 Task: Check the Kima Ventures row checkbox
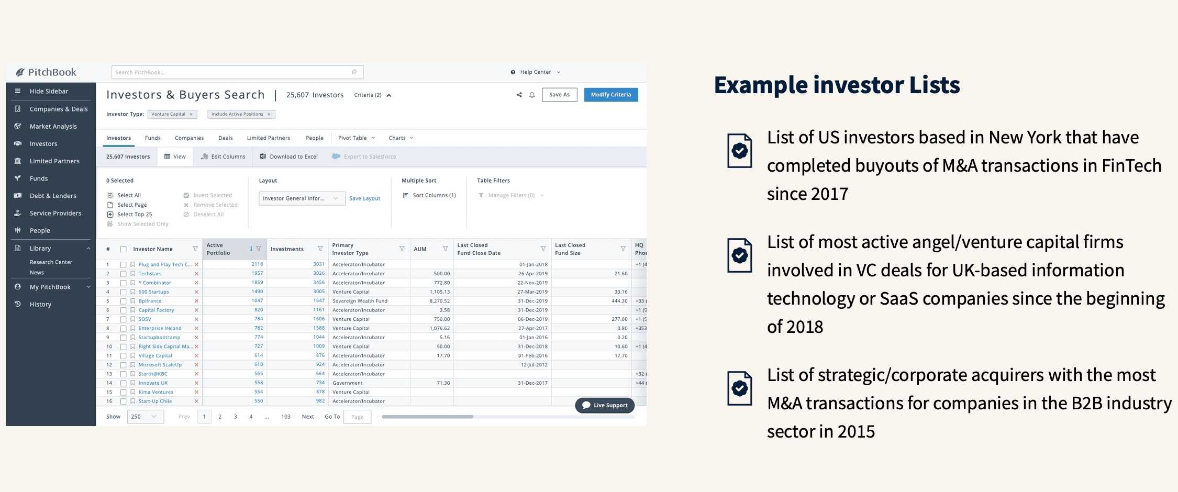pyautogui.click(x=124, y=392)
